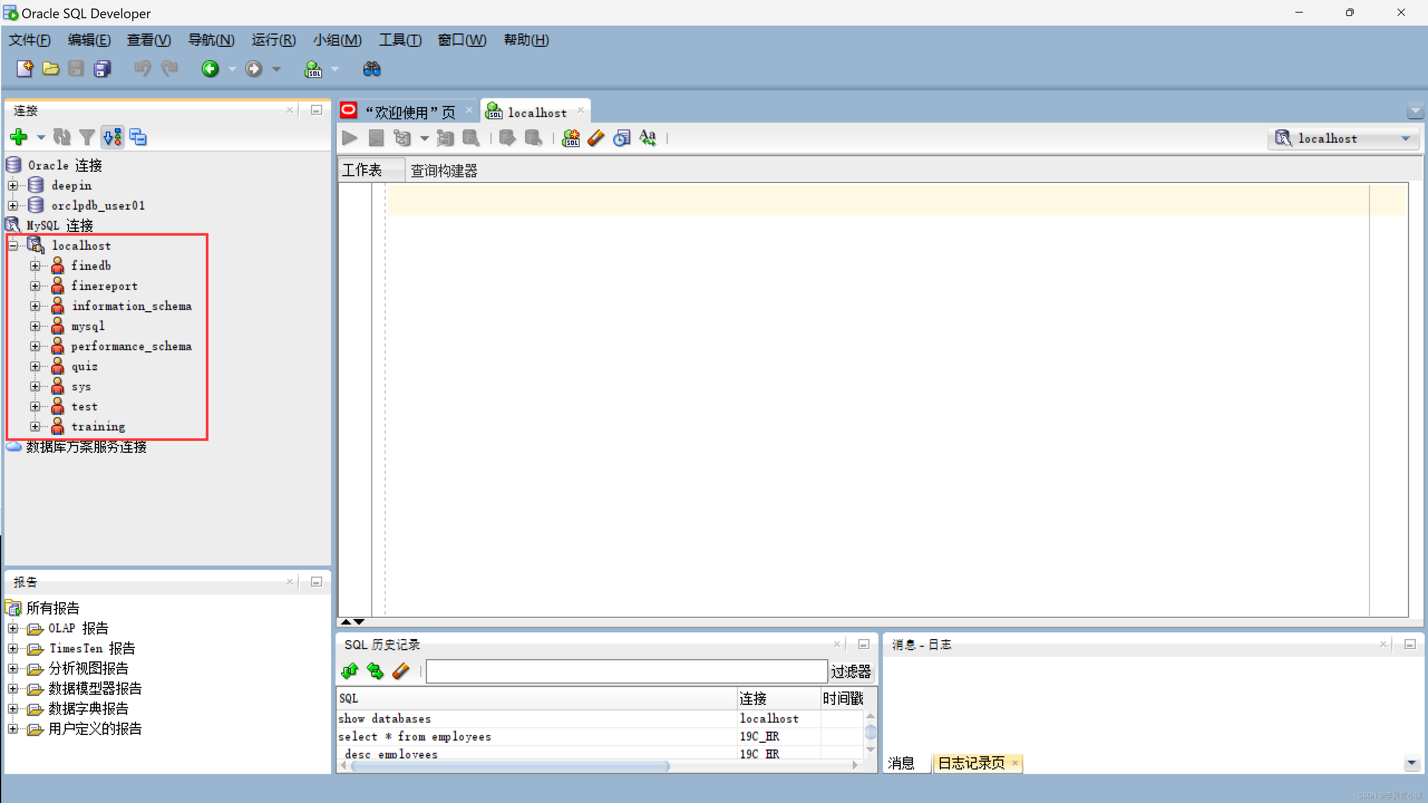Click the To Upper/Lower case Aa icon

[x=647, y=138]
